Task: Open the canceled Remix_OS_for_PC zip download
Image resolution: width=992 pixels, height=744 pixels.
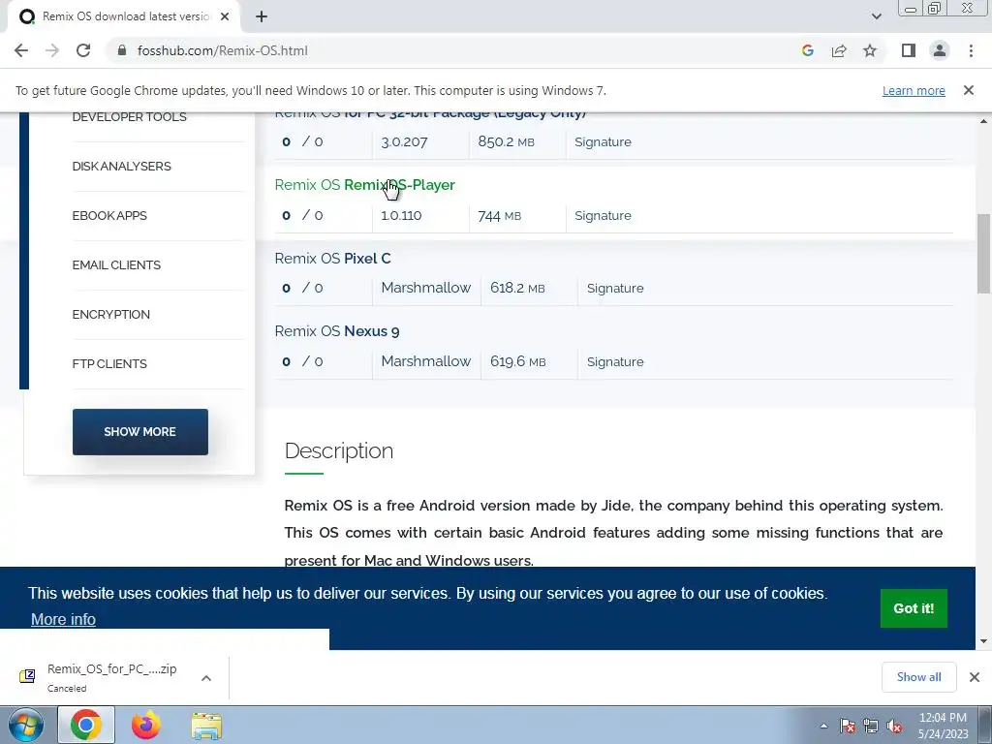Action: point(112,677)
